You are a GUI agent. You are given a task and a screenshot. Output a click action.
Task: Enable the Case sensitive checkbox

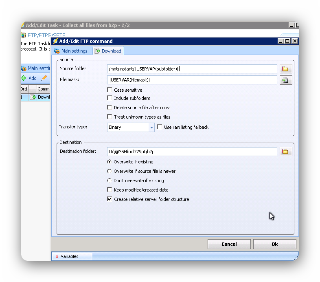110,90
